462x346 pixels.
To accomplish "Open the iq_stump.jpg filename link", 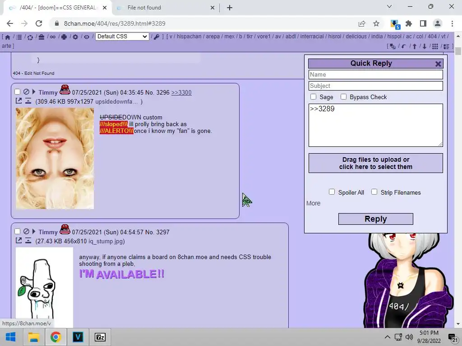I will point(106,241).
